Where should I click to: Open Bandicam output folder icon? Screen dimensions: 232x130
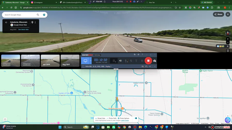[135, 54]
